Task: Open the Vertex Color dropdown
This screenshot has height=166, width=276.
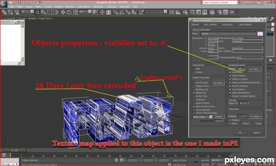Action: 211,117
